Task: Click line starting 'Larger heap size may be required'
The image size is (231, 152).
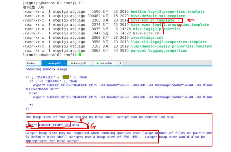Action: click(119, 133)
